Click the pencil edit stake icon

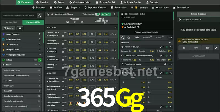pyautogui.click(x=216, y=48)
